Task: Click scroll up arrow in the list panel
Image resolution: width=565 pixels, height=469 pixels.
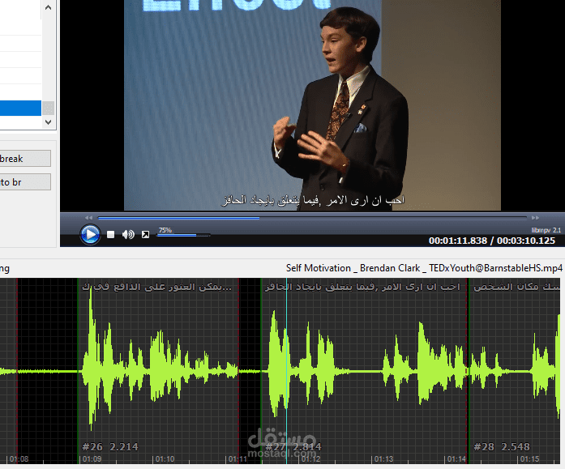Action: pos(49,7)
